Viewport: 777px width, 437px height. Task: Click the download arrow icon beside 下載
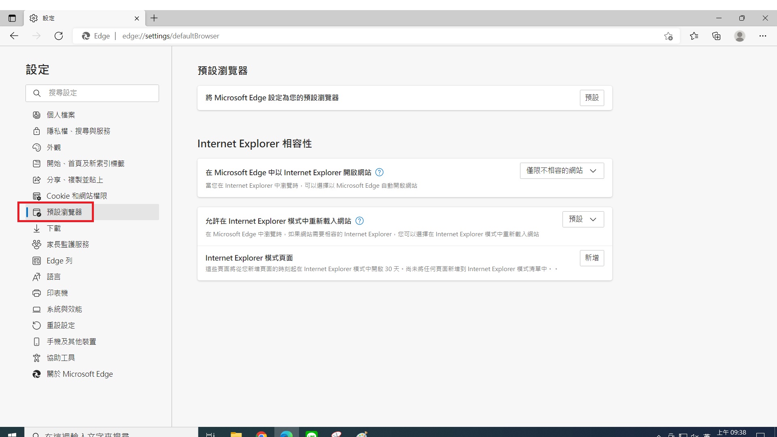tap(36, 228)
